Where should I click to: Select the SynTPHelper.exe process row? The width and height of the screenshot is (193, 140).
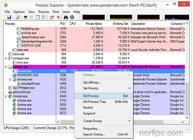94,88
